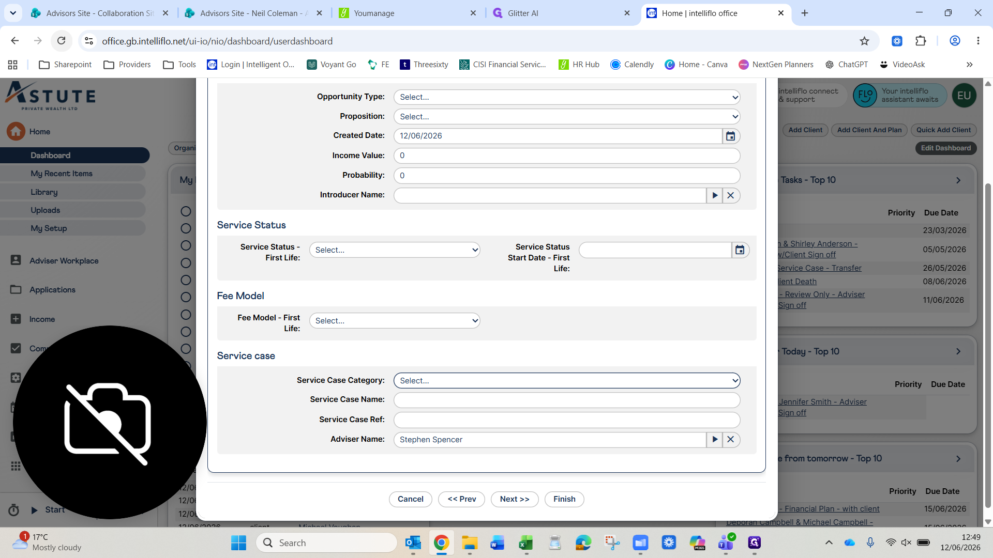This screenshot has height=558, width=993.
Task: Click the Finish button
Action: (x=564, y=499)
